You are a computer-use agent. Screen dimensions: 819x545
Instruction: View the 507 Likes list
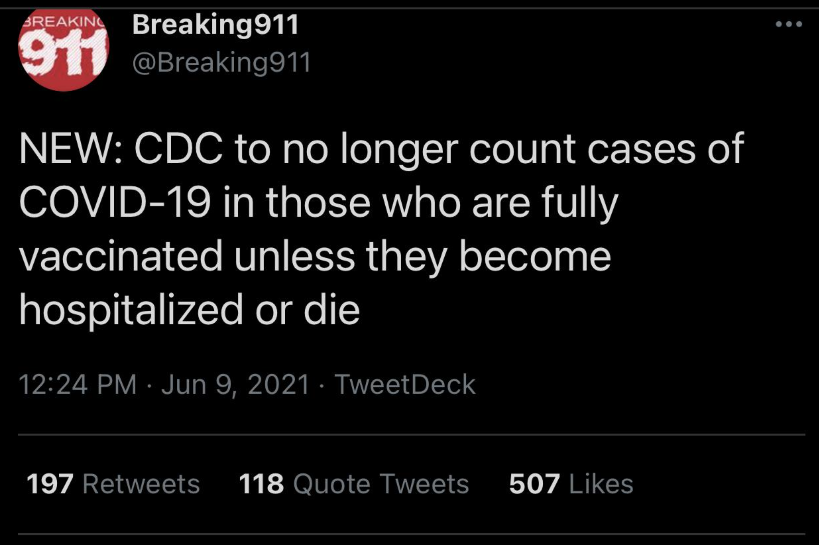(x=571, y=484)
